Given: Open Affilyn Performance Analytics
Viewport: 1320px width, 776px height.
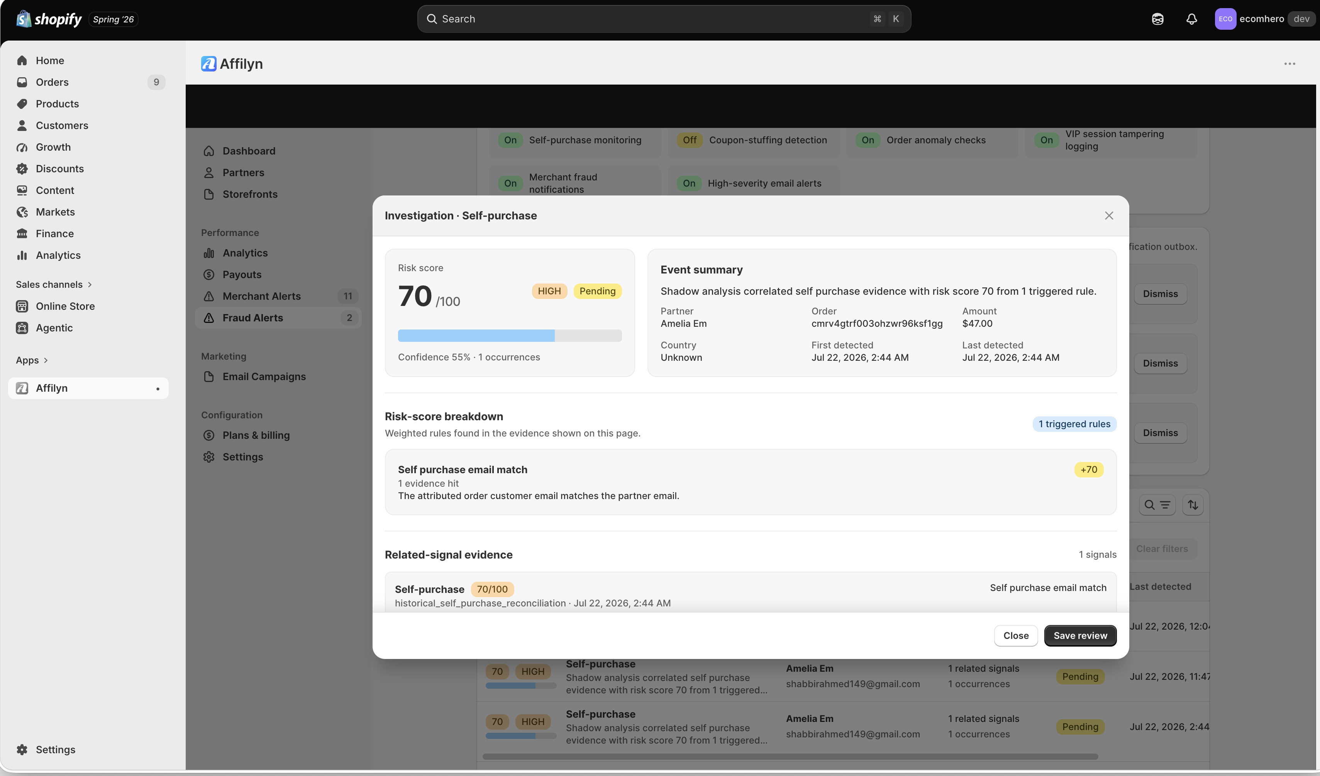Looking at the screenshot, I should pyautogui.click(x=245, y=253).
